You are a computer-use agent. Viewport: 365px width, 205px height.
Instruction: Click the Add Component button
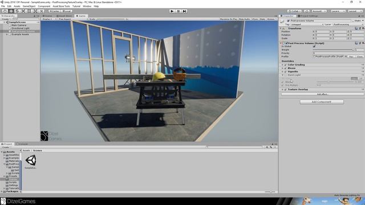click(322, 102)
